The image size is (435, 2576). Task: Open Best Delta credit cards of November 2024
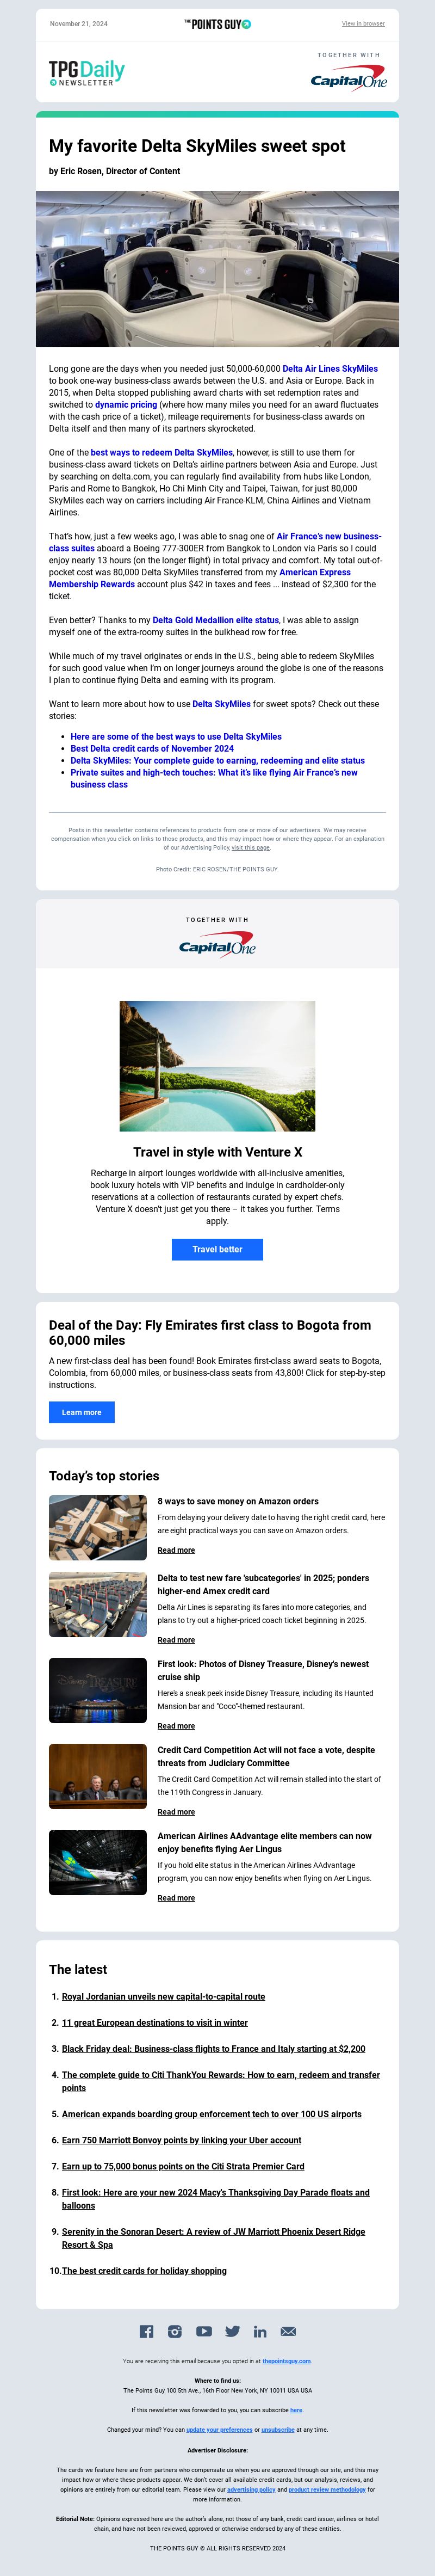(152, 748)
